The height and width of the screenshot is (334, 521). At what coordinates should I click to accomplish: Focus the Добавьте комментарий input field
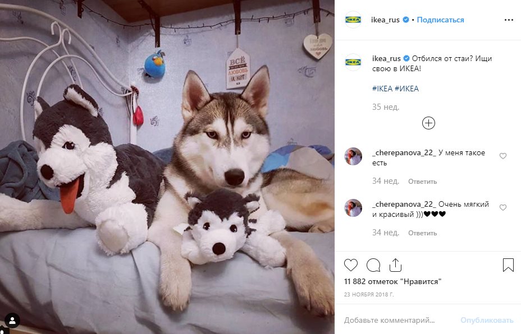coord(393,320)
